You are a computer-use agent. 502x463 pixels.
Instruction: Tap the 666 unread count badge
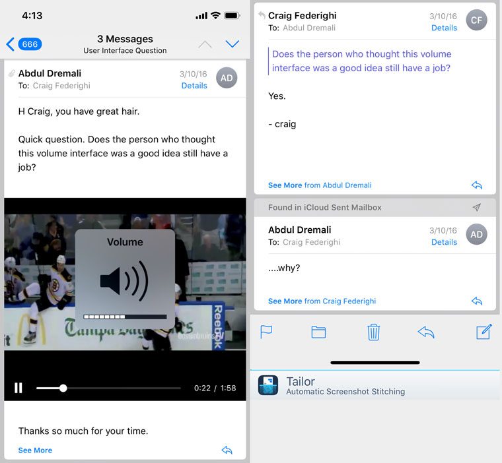(x=30, y=44)
